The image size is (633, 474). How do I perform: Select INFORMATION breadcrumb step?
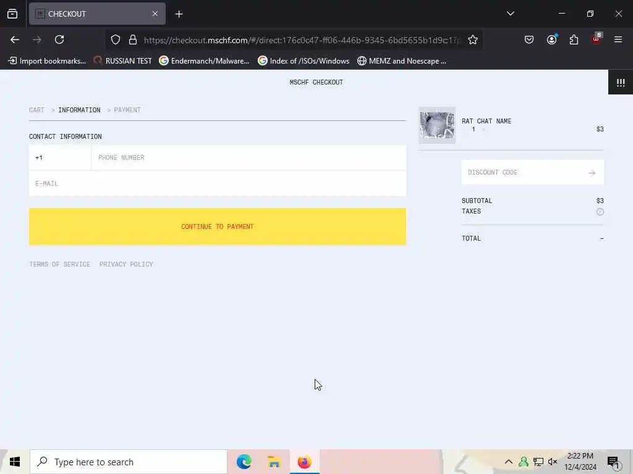(x=79, y=110)
